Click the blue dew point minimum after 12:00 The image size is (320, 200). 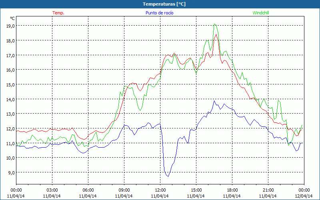168,176
